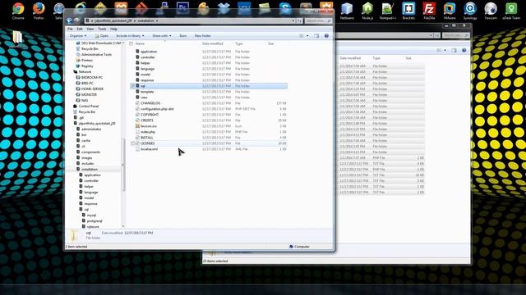Image resolution: width=526 pixels, height=295 pixels.
Task: Click the favicon.ico file icon
Action: [137, 126]
